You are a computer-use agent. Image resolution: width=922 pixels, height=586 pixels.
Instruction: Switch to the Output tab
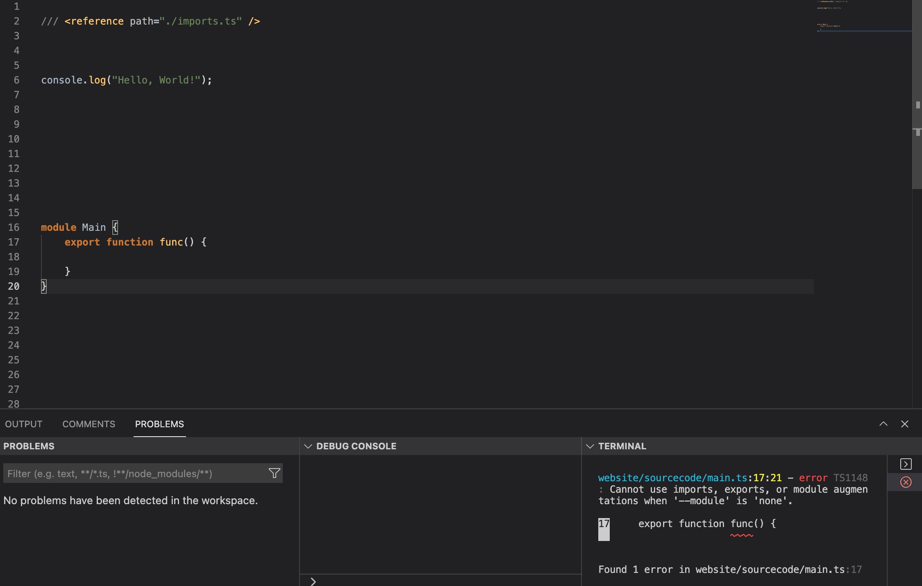pos(24,424)
